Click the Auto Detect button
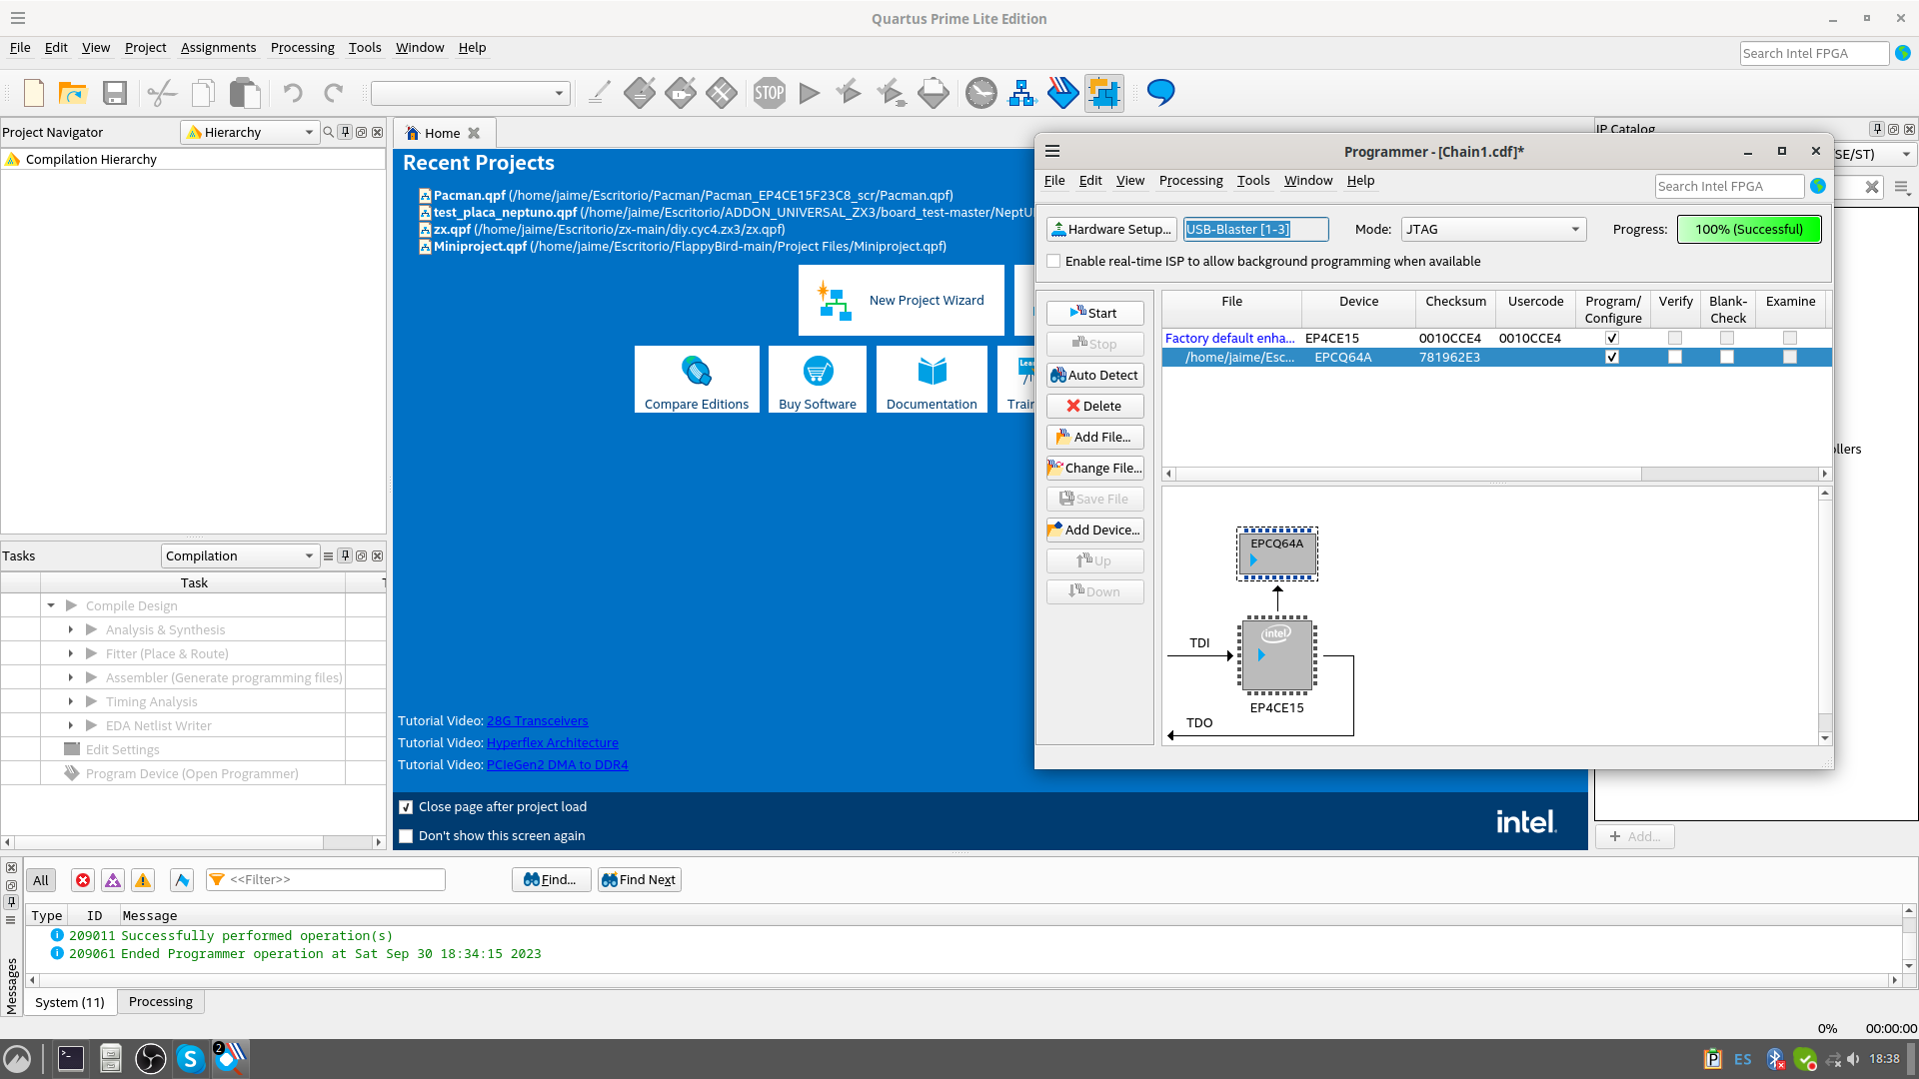This screenshot has height=1079, width=1919. [1094, 376]
